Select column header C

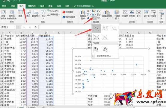point(32,33)
